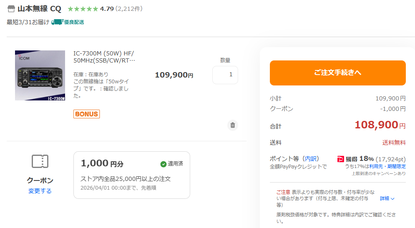The width and height of the screenshot is (415, 228).
Task: Click the orange BONUS badge
Action: (x=86, y=114)
